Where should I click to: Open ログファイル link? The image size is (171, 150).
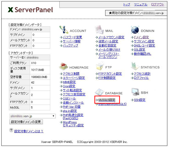[141, 78]
